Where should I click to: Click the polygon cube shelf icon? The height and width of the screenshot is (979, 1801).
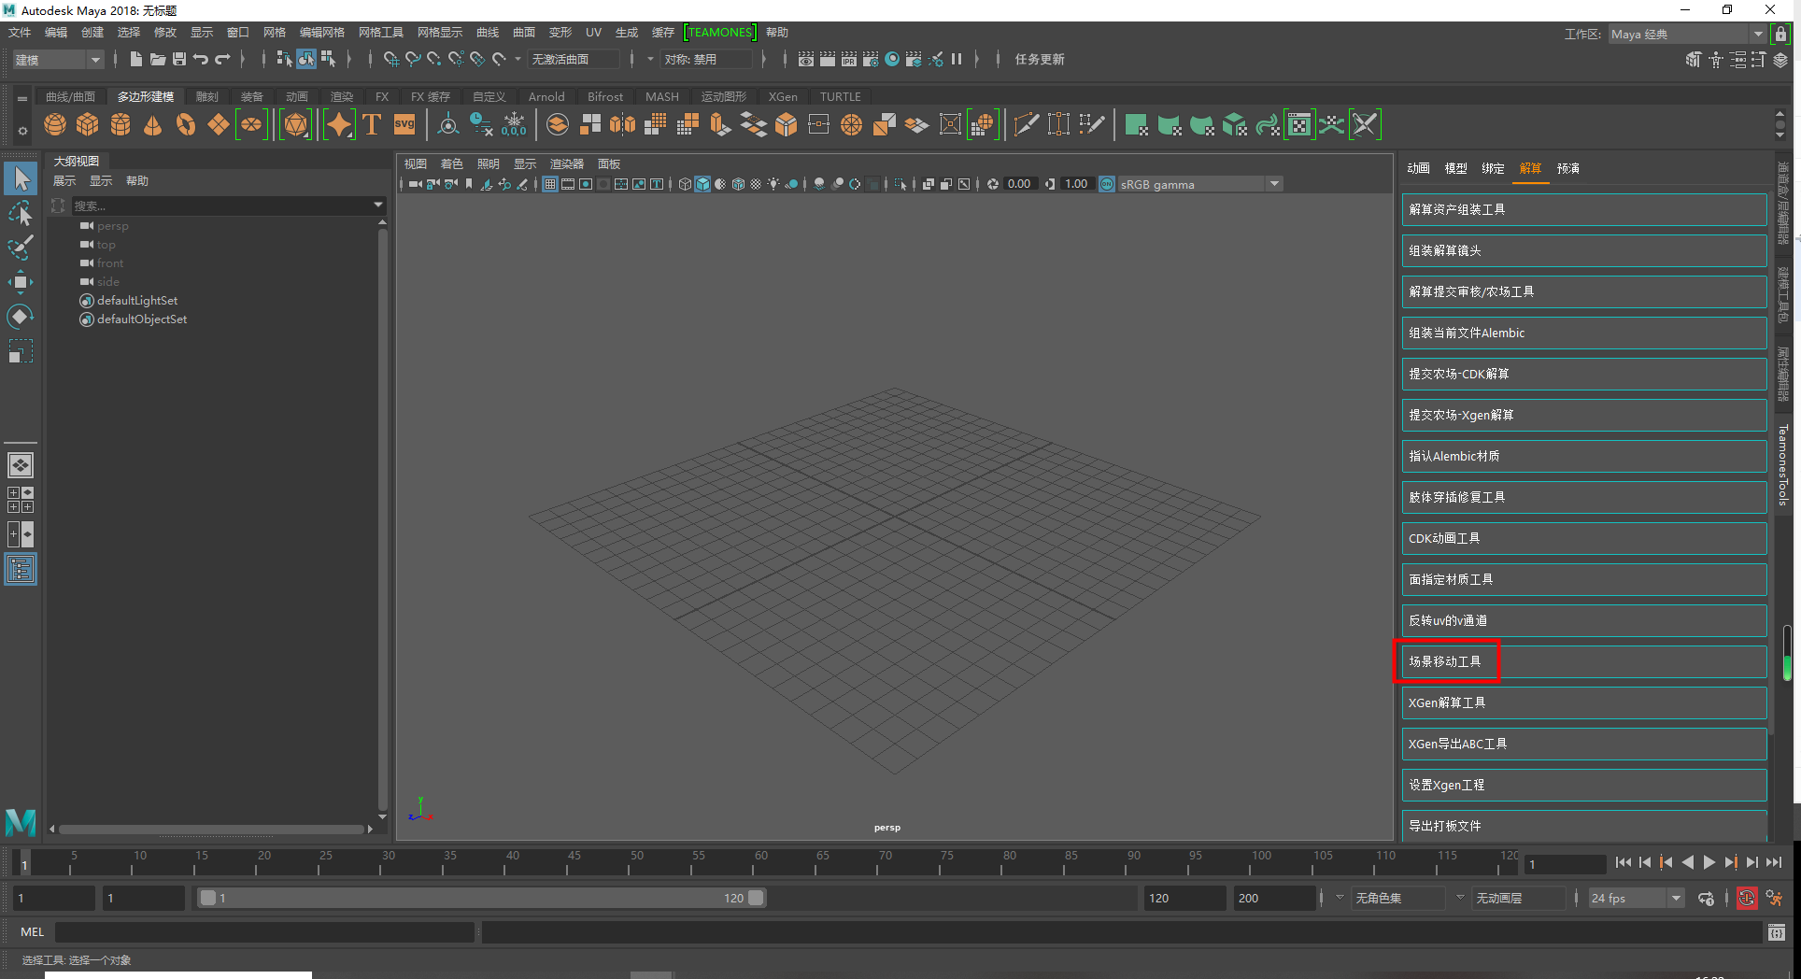[88, 124]
